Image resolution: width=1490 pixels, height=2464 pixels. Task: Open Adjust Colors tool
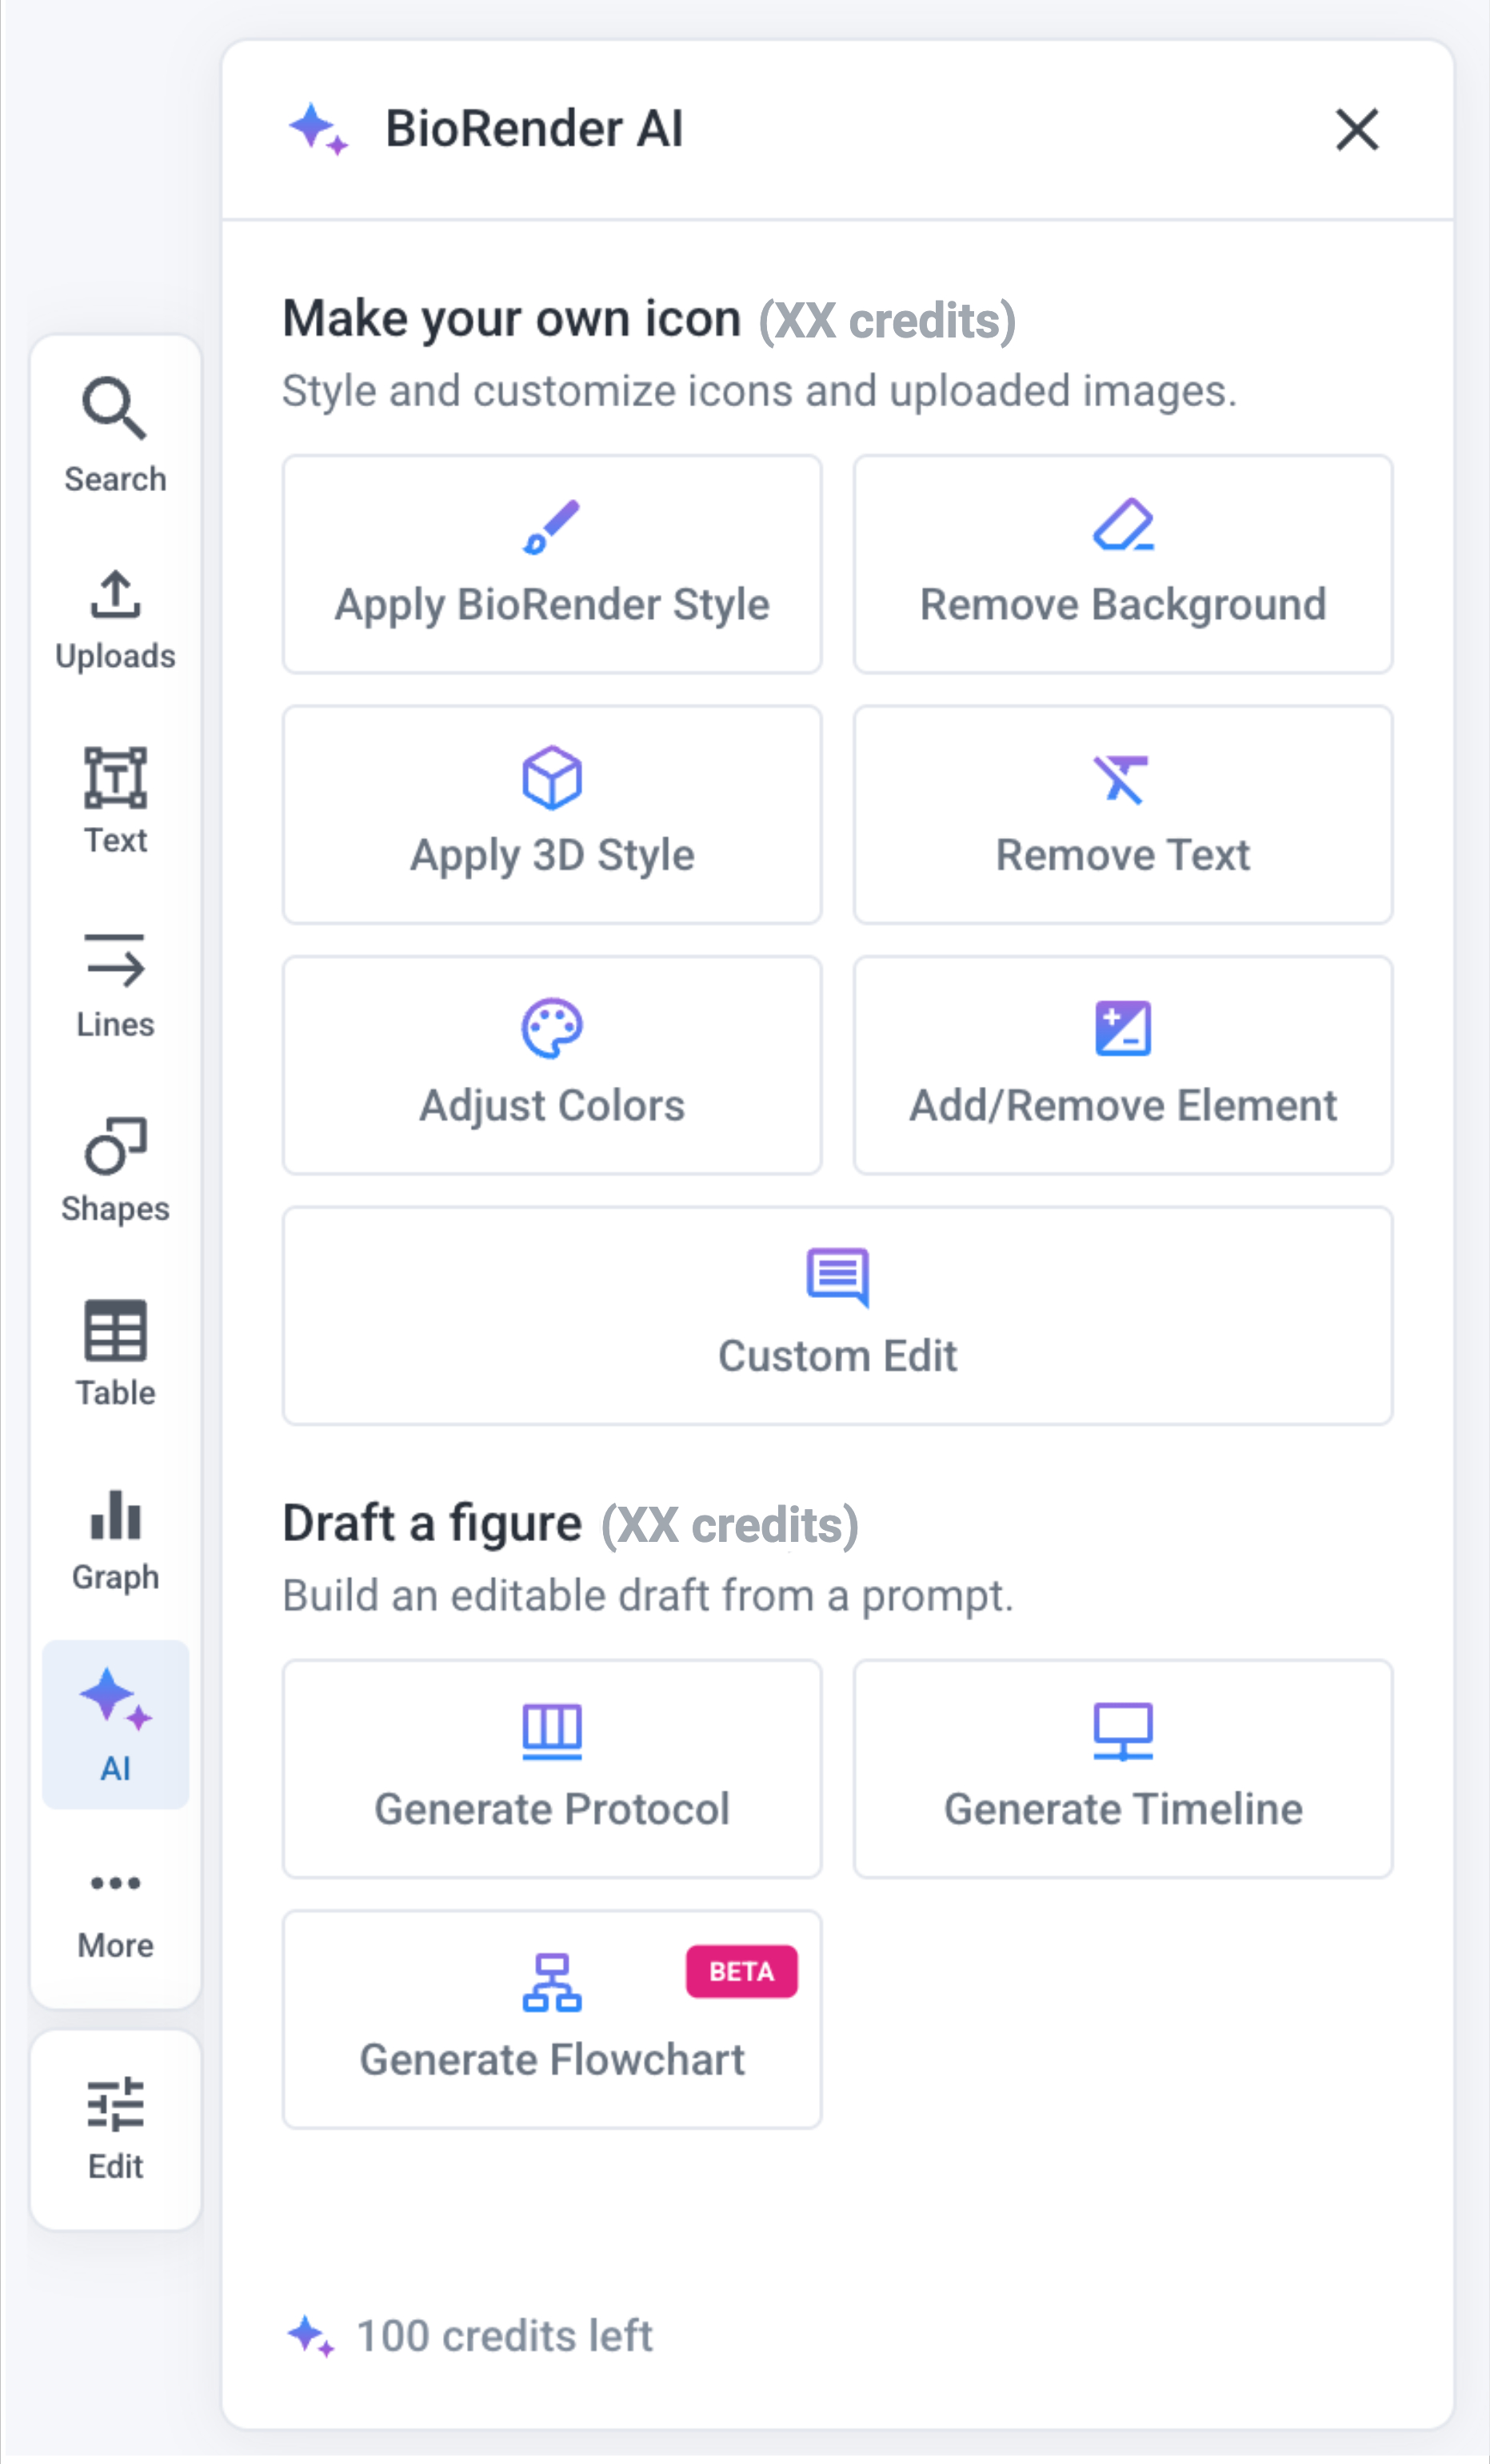point(552,1065)
